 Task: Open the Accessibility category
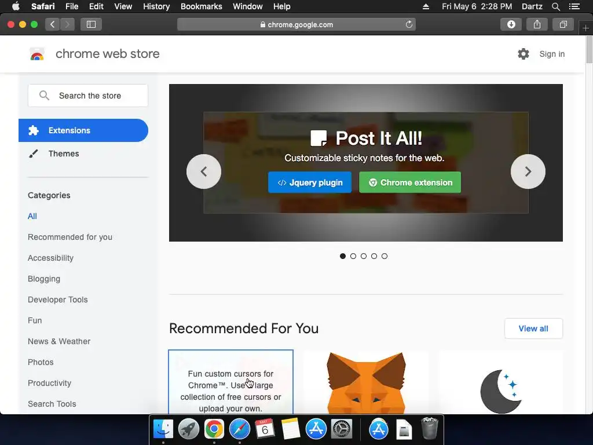[x=51, y=258]
